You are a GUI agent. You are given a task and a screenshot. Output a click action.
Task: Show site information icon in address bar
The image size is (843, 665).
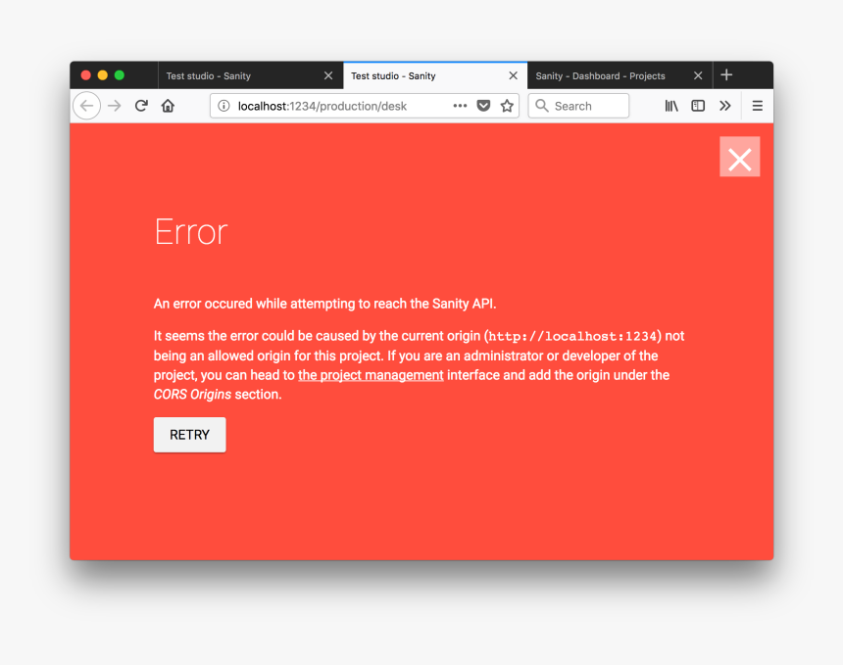(x=223, y=106)
